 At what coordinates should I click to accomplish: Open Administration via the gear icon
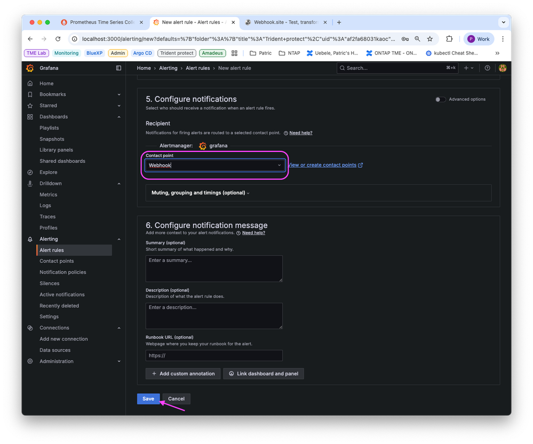point(29,361)
